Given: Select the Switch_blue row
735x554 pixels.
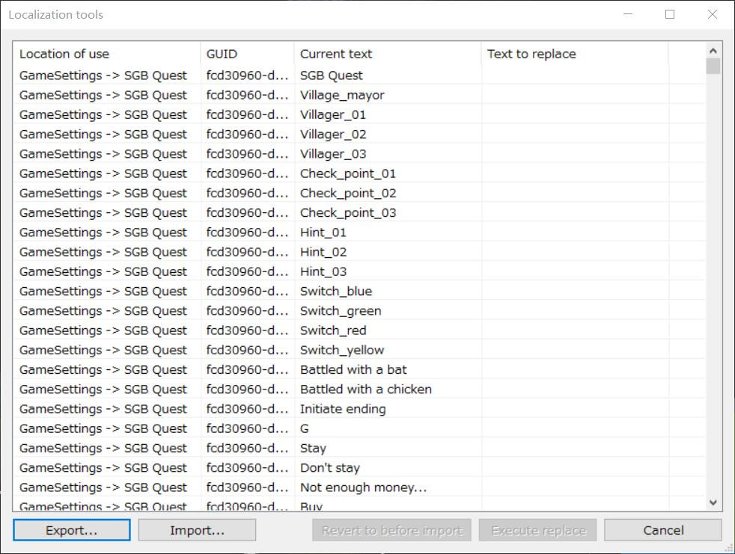Looking at the screenshot, I should [359, 292].
